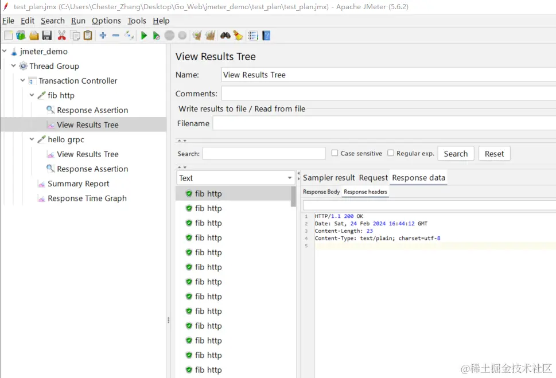Click the Comments input field

click(388, 93)
